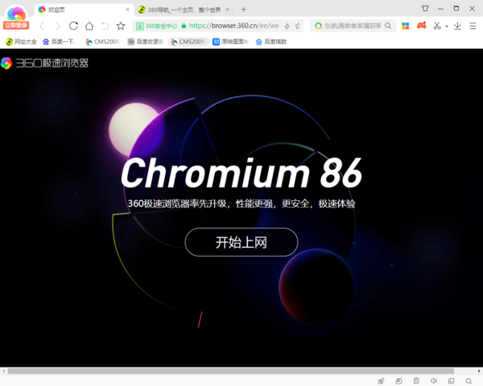Click the address bar URL field
Viewport: 483px width, 386px height.
click(233, 26)
